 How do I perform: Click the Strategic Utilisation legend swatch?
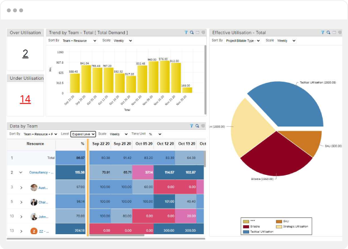pos(279,227)
